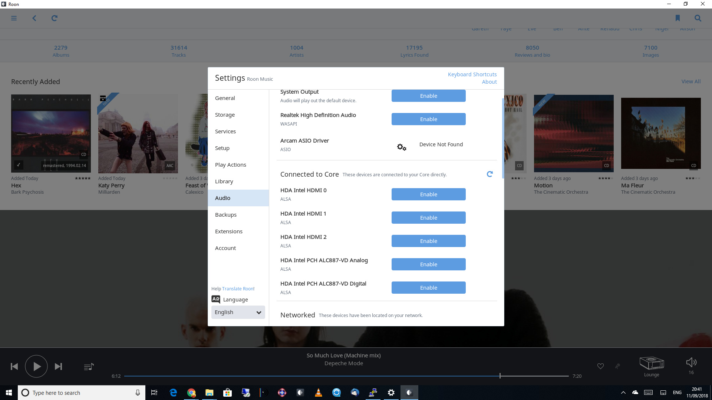Click the Windows Start button
712x400 pixels.
pyautogui.click(x=9, y=393)
